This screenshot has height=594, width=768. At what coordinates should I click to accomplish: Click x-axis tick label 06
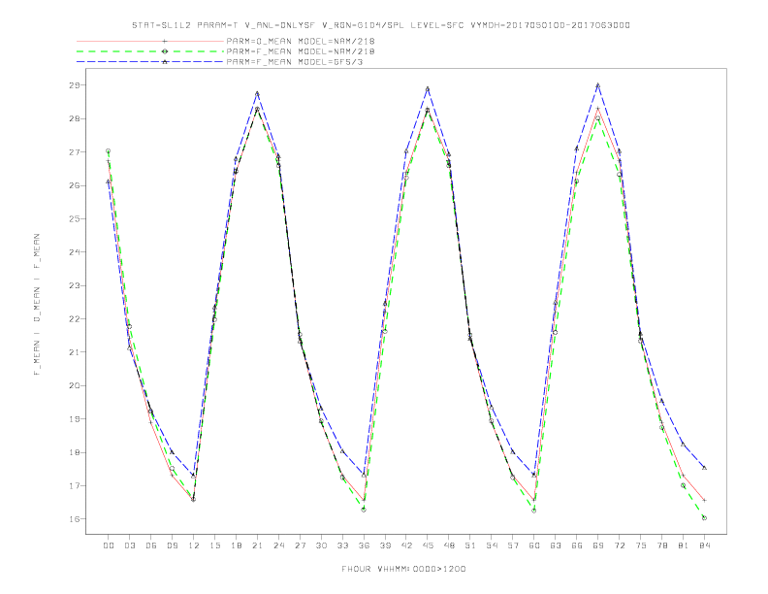(151, 545)
